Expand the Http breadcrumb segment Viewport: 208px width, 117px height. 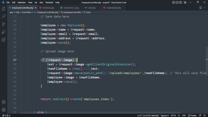(17, 12)
